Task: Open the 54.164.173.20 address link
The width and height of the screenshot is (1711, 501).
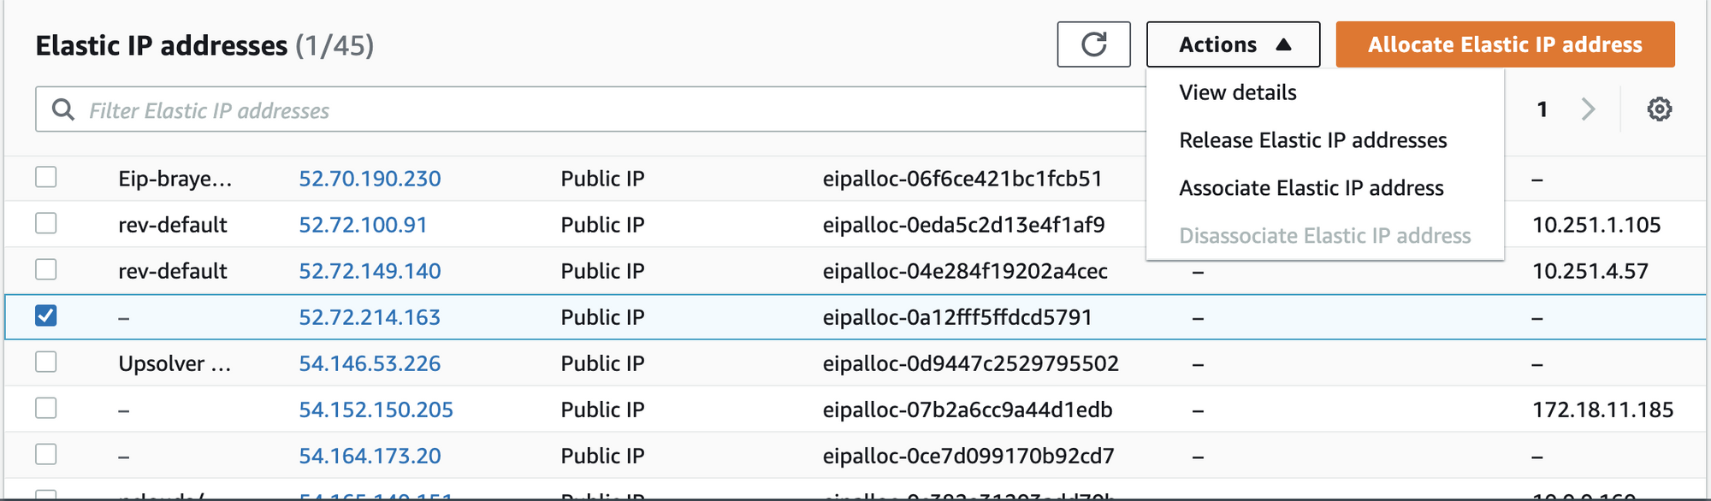Action: pyautogui.click(x=370, y=456)
